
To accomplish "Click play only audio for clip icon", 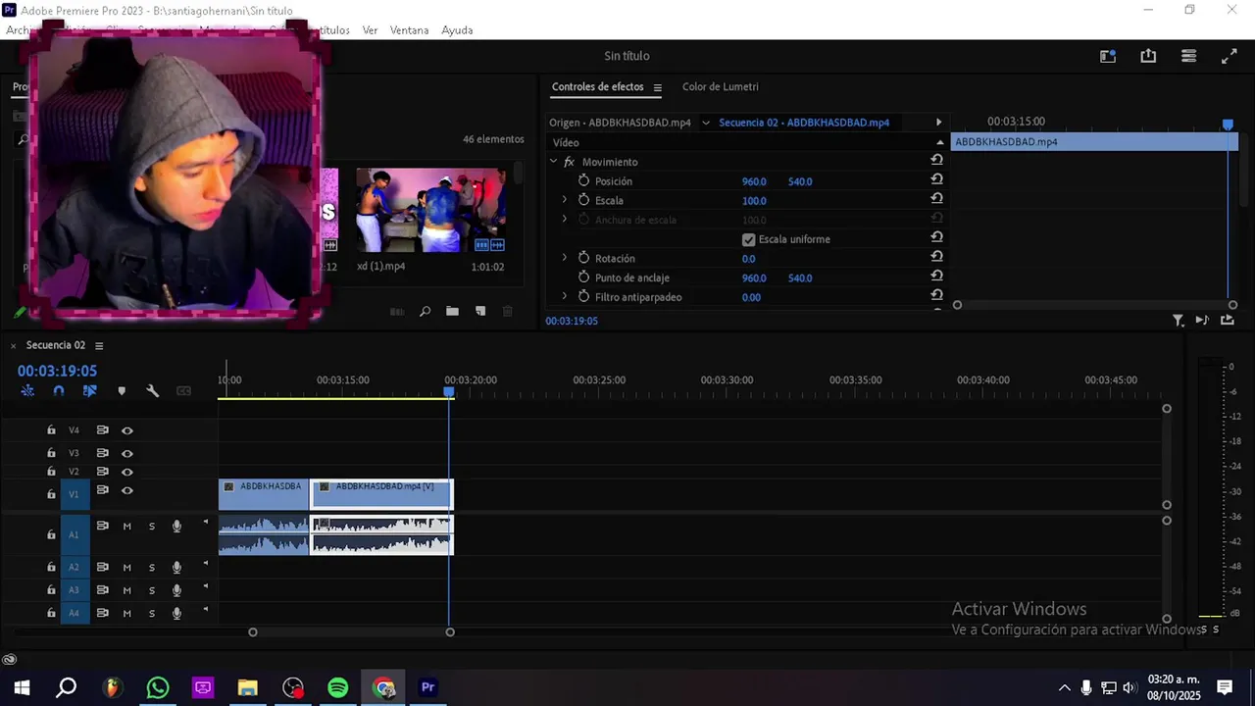I will (1202, 320).
